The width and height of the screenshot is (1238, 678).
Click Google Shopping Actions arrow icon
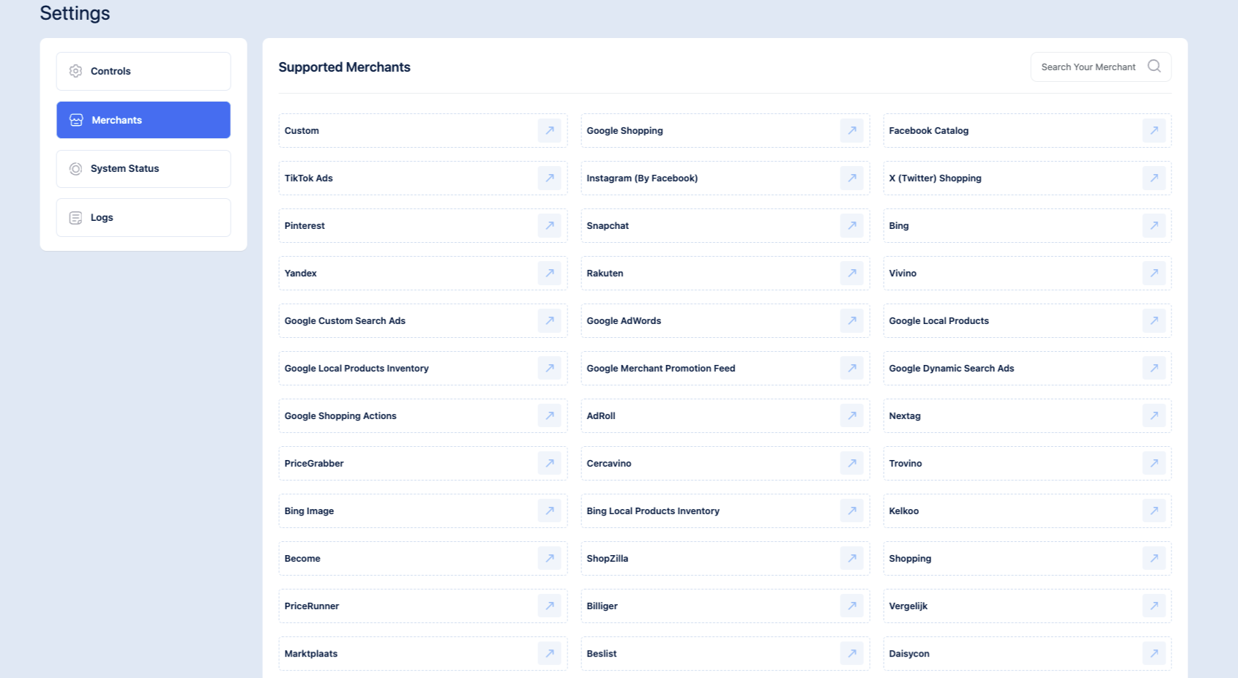point(549,415)
